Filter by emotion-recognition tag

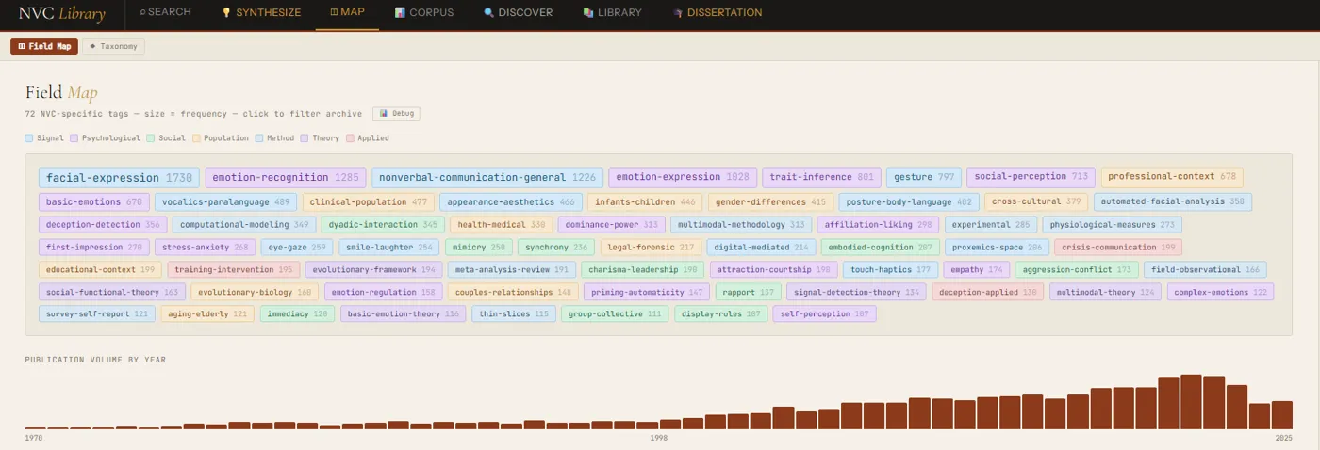point(286,177)
